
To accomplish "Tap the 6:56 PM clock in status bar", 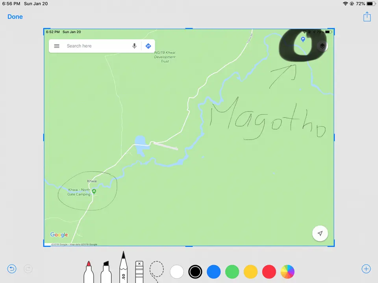I will [x=11, y=4].
